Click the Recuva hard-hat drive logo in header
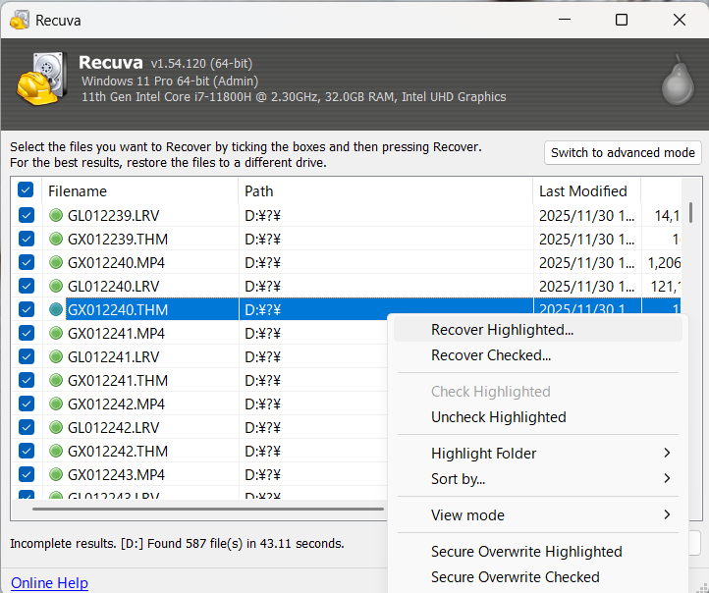 pyautogui.click(x=41, y=78)
